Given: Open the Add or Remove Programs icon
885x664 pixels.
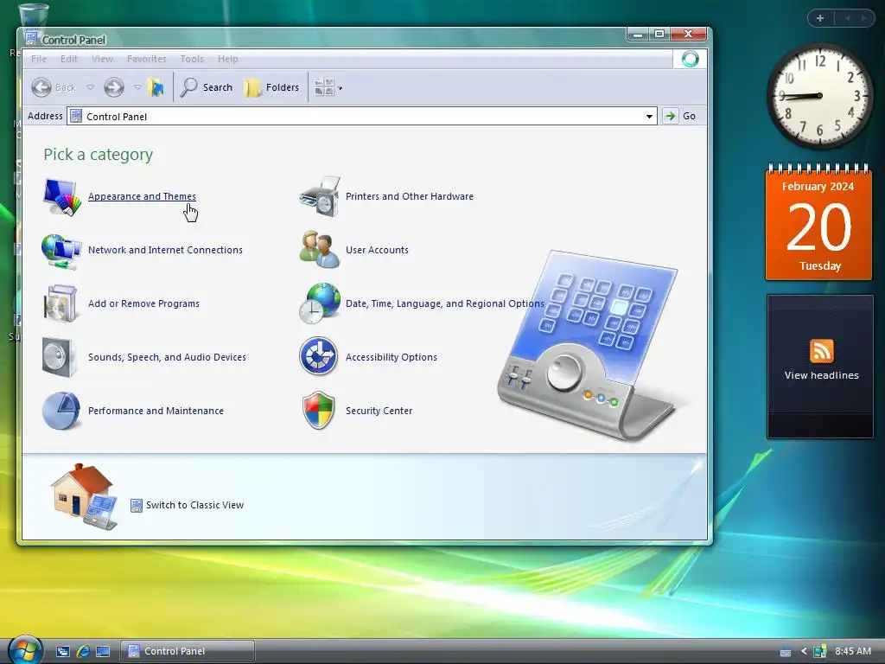Looking at the screenshot, I should pyautogui.click(x=60, y=303).
